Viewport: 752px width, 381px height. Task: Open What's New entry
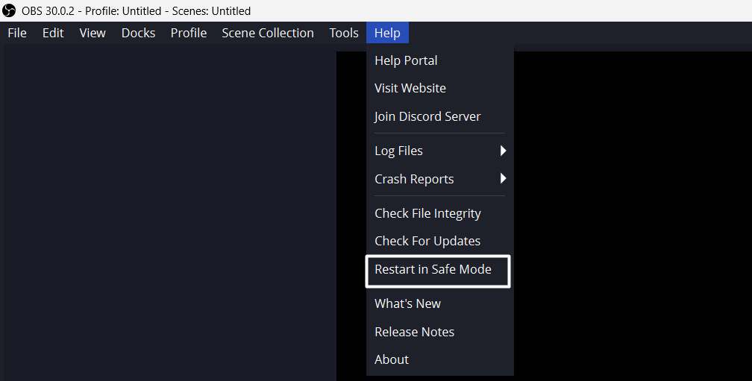pos(407,303)
